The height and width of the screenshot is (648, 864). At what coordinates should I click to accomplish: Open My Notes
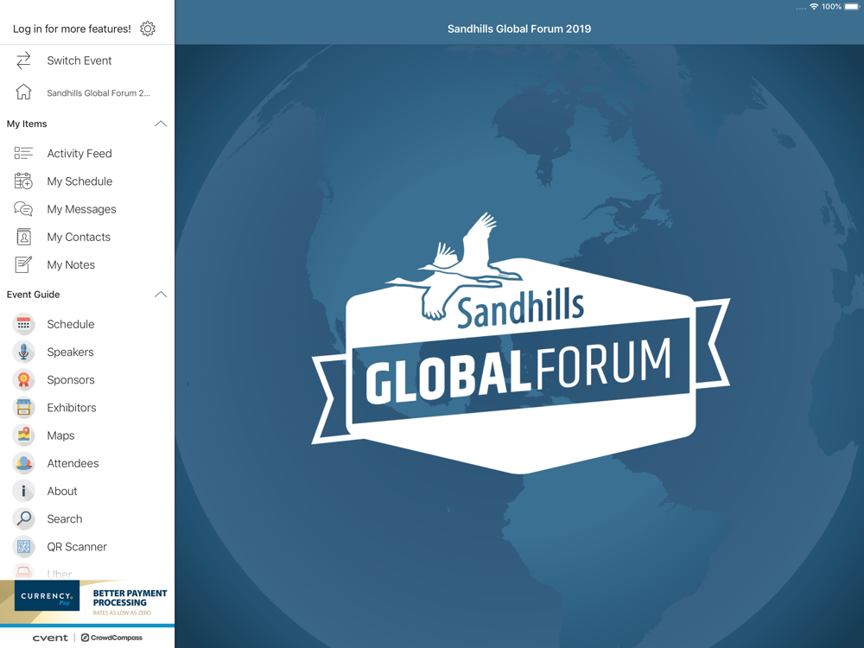click(x=87, y=264)
